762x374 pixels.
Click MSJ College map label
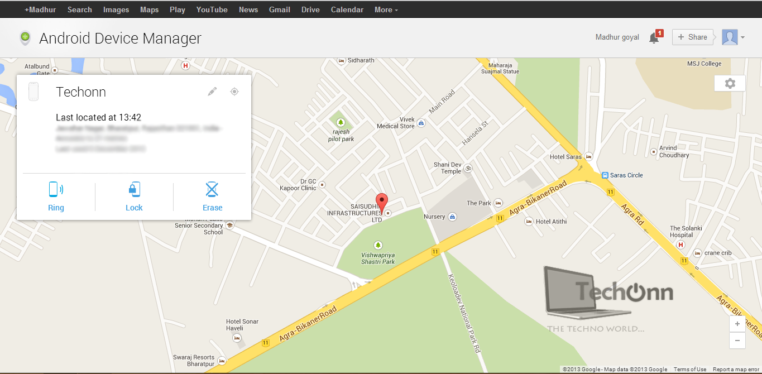pos(705,64)
